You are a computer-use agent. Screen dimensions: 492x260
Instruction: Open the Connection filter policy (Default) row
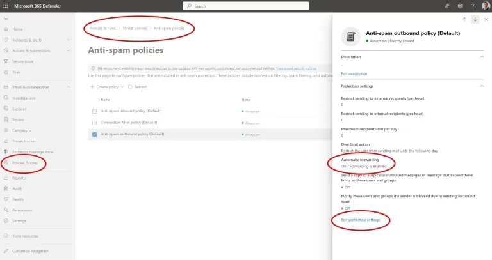129,123
